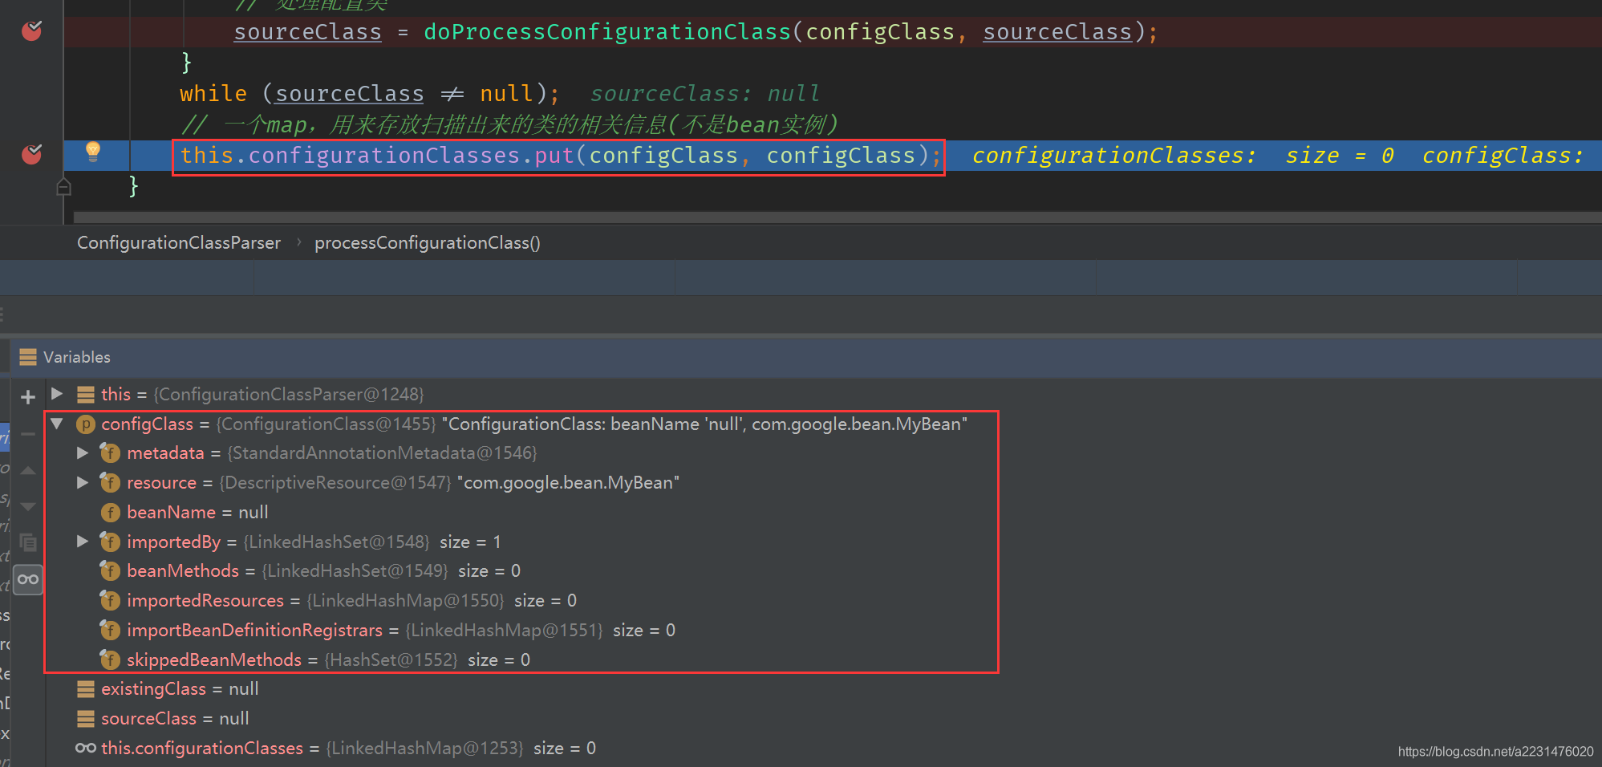Screen dimensions: 1602x767
Task: Expand the metadata field node
Action: pyautogui.click(x=83, y=453)
